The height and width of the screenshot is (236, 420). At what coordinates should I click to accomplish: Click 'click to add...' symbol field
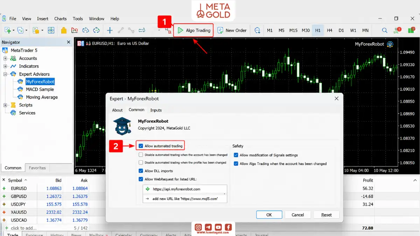23,228
